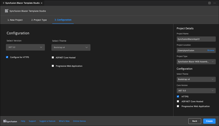
Task: Open the main Select Theme Bootstrap v4 dropdown
Action: 71,47
